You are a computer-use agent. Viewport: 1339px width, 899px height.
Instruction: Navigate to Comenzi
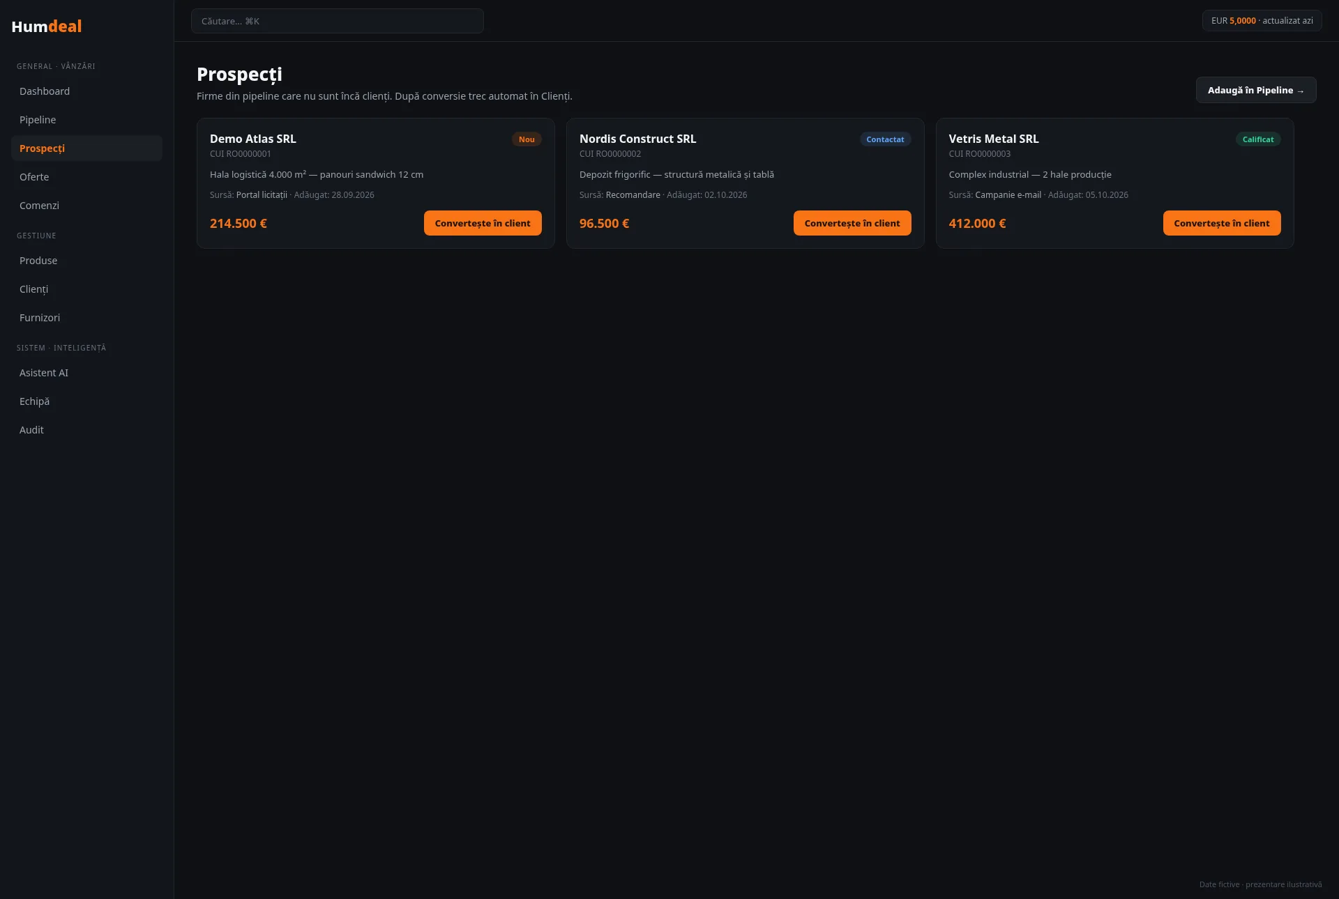[86, 206]
